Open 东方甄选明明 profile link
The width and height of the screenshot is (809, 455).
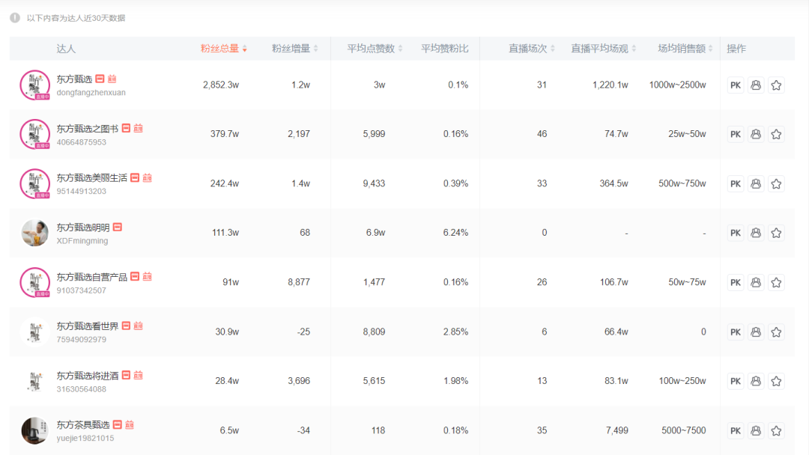tap(82, 227)
